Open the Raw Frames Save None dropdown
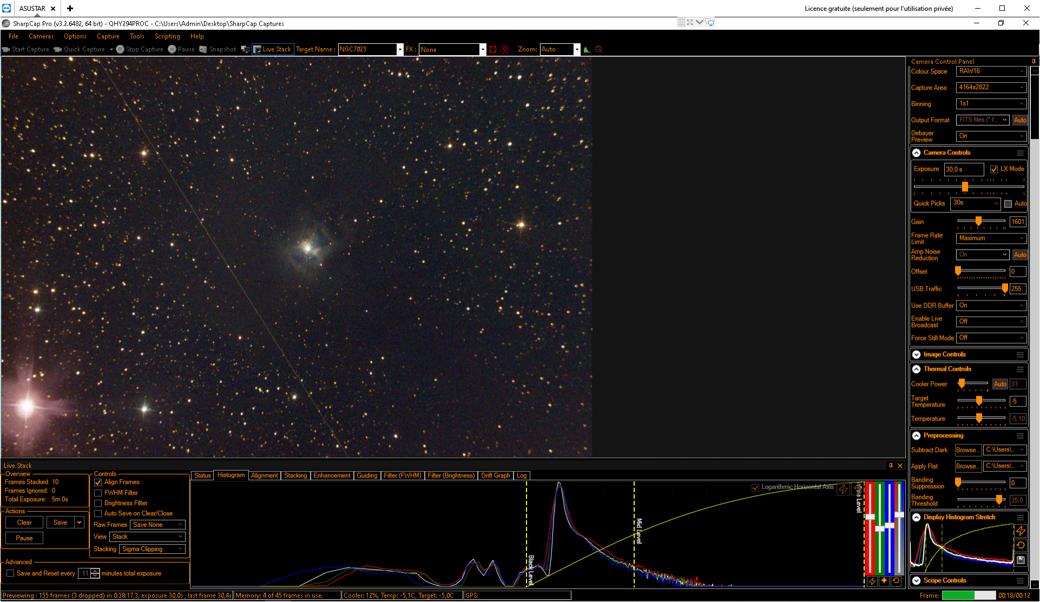This screenshot has height=602, width=1040. pos(157,525)
